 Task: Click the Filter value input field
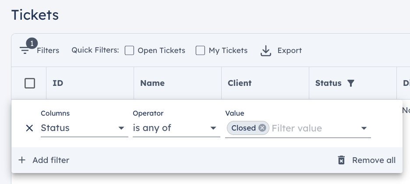click(314, 128)
